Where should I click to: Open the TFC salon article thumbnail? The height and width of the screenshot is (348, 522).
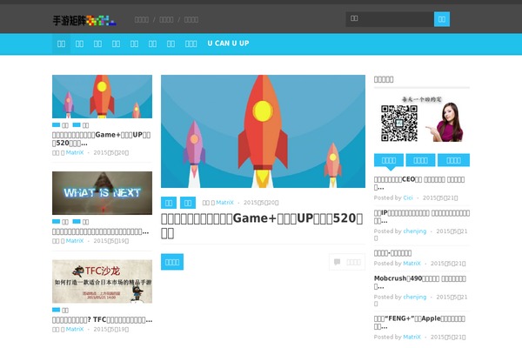click(x=102, y=280)
